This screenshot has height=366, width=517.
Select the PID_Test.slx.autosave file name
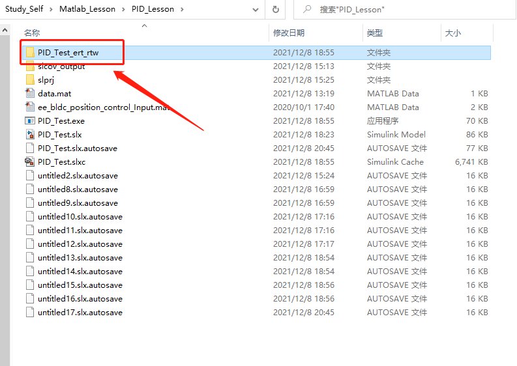point(78,148)
